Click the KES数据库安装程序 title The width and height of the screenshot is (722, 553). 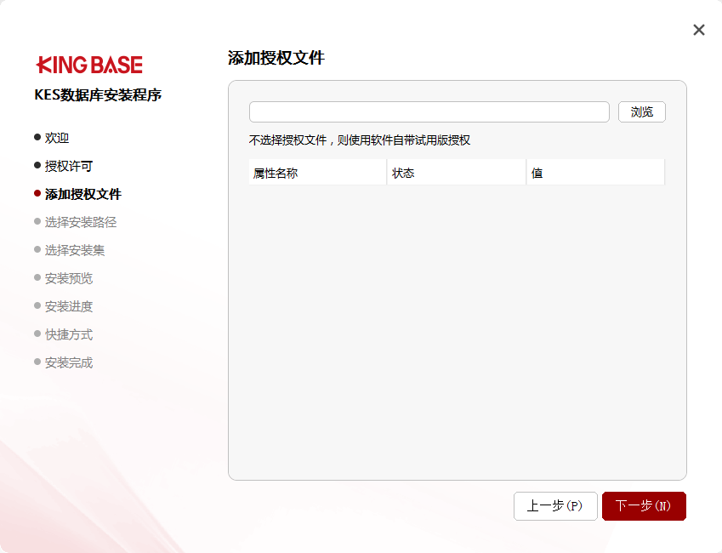coord(98,95)
